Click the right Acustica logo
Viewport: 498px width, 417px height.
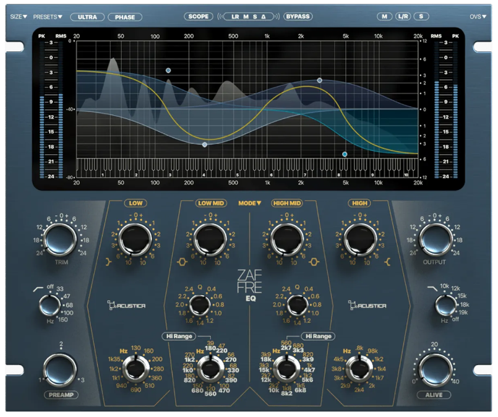click(367, 305)
